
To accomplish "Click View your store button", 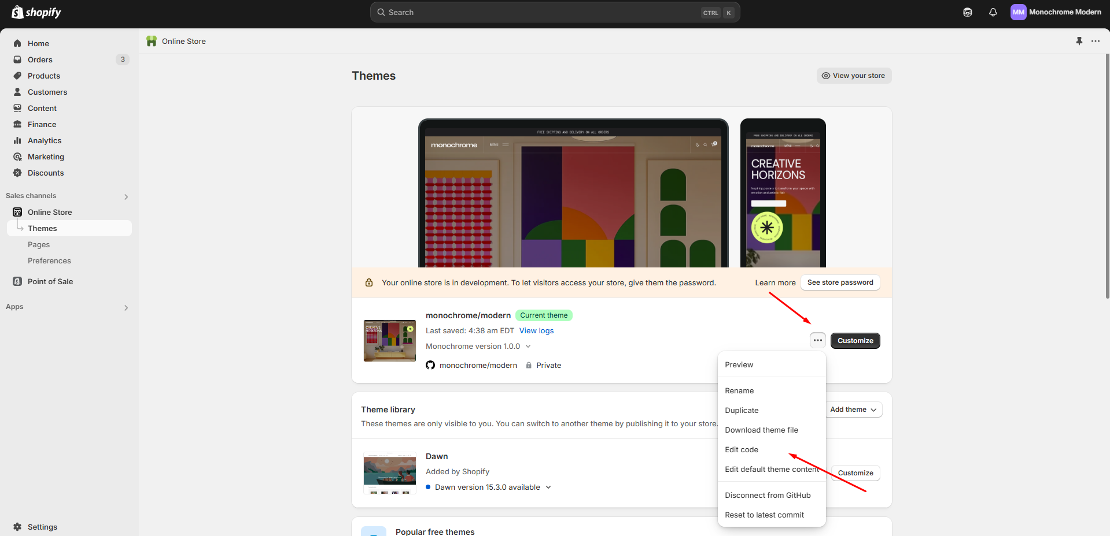I will [854, 76].
